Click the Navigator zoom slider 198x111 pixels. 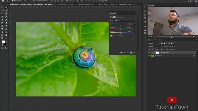tap(171, 37)
